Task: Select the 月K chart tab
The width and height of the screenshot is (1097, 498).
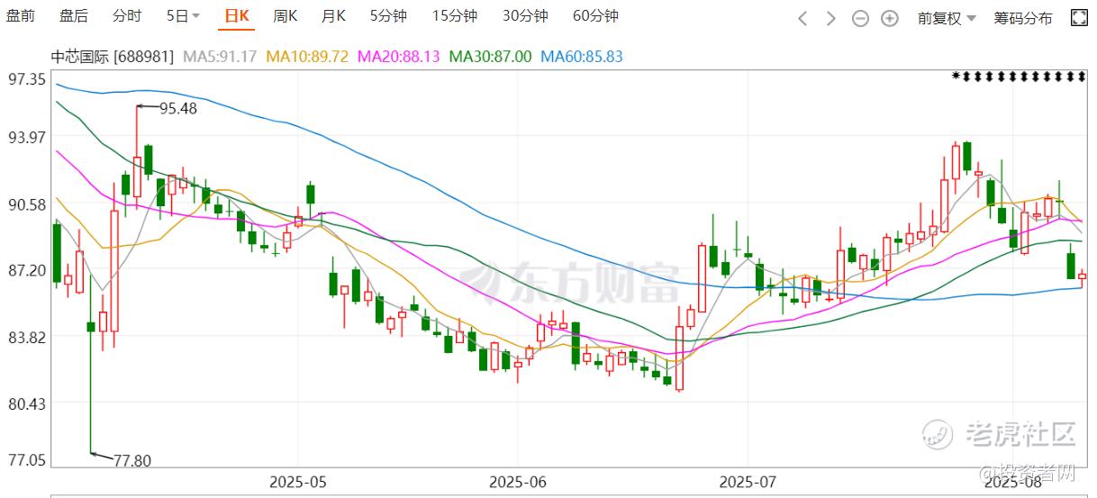Action: point(333,16)
